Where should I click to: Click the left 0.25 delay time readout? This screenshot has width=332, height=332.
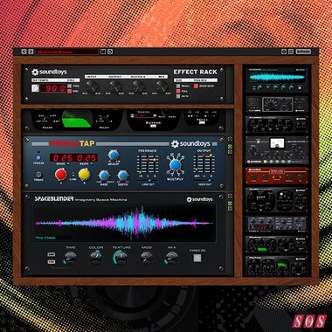point(61,157)
